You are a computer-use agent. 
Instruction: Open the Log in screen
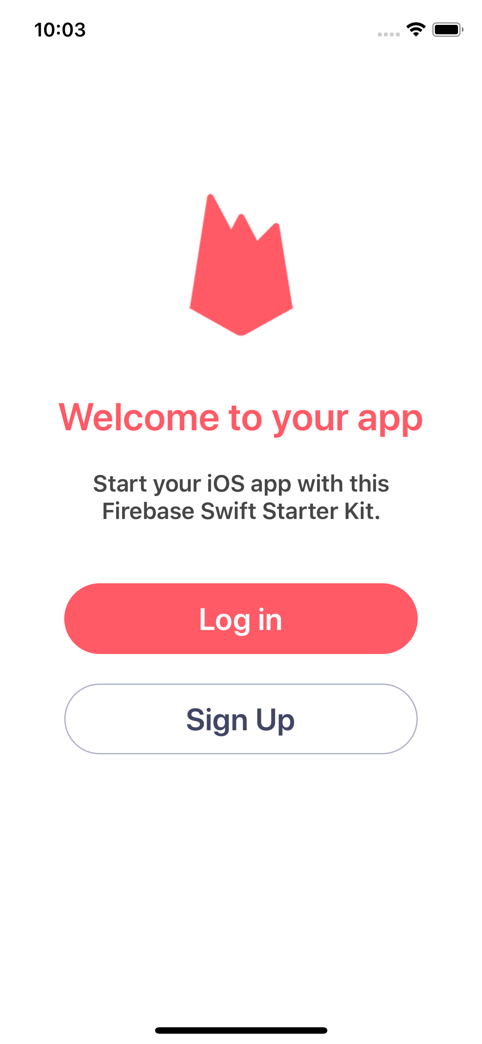click(241, 618)
